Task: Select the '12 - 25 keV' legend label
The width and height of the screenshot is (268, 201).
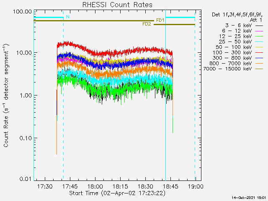Action: pyautogui.click(x=235, y=36)
